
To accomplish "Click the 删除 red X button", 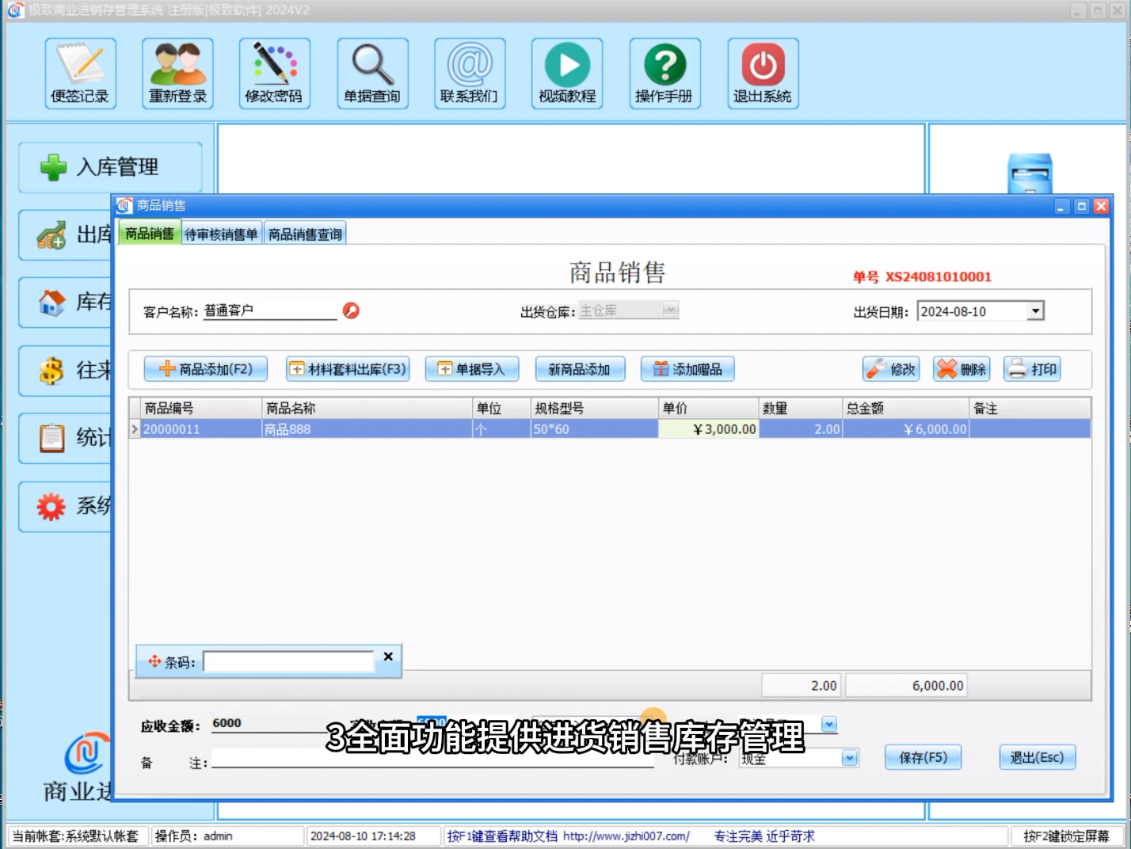I will coord(962,369).
